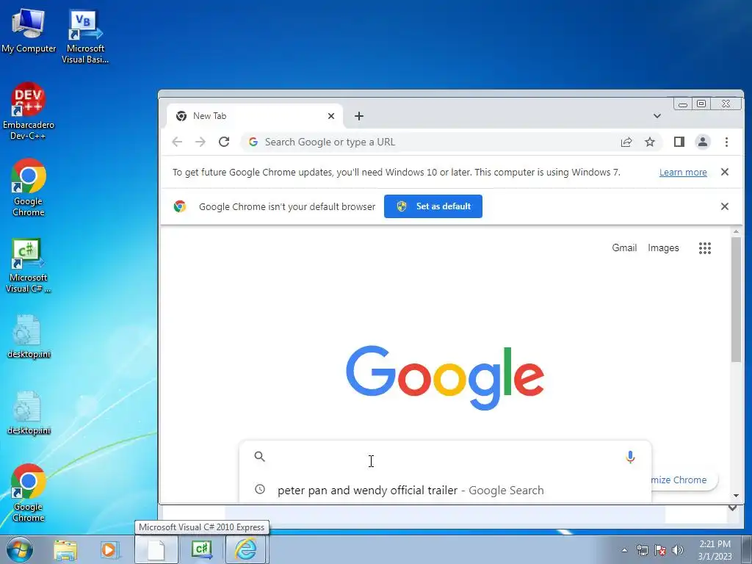
Task: Open Chrome's three-dot menu
Action: click(x=726, y=142)
